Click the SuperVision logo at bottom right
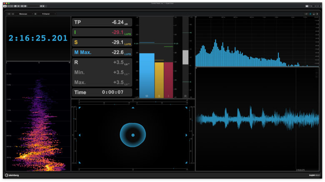 tap(312, 175)
